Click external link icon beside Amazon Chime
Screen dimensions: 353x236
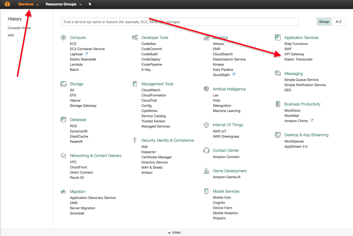click(312, 120)
